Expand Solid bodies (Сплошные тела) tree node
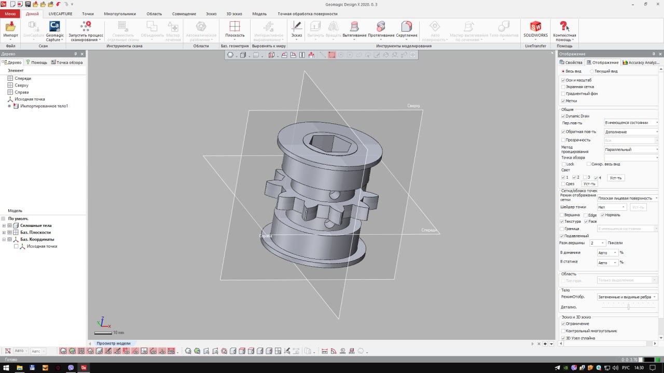The width and height of the screenshot is (664, 373). coord(4,225)
